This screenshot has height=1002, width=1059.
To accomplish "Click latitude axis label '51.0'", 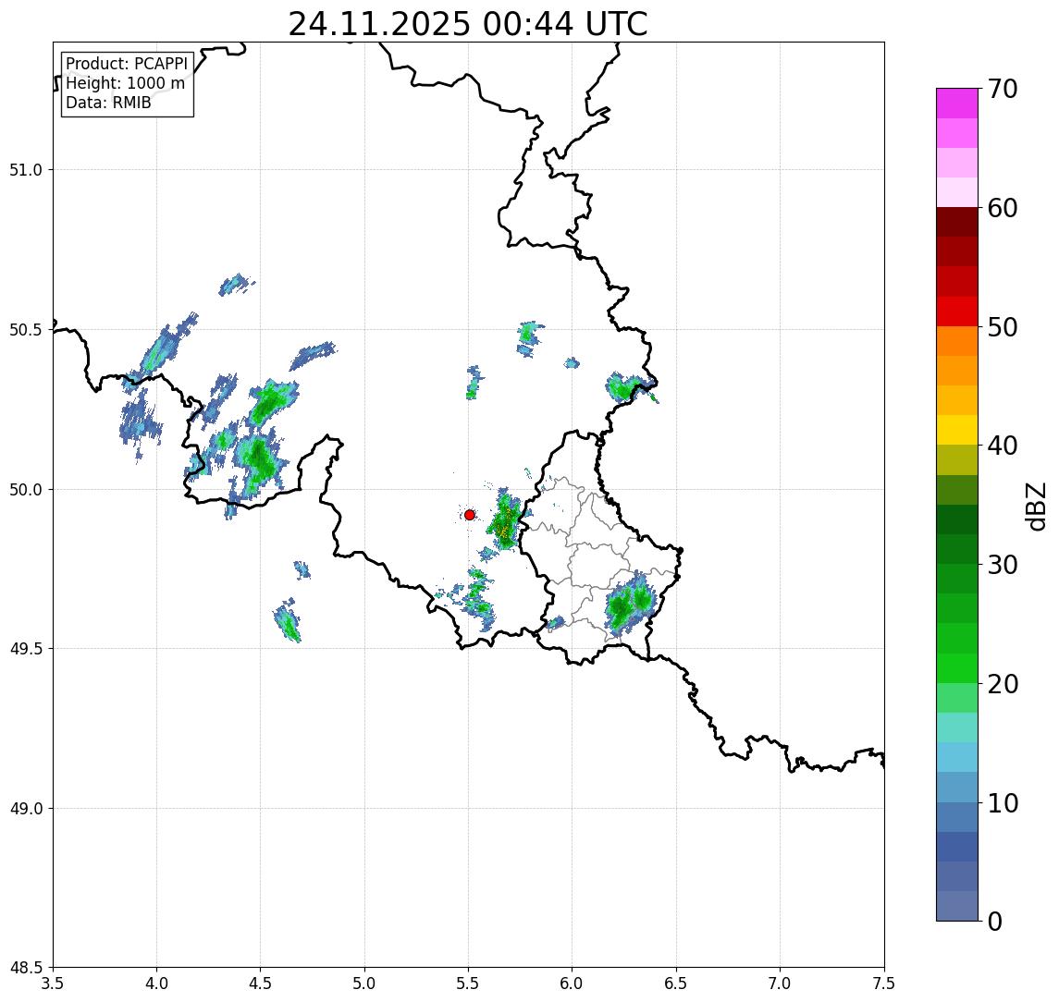I will coord(25,170).
